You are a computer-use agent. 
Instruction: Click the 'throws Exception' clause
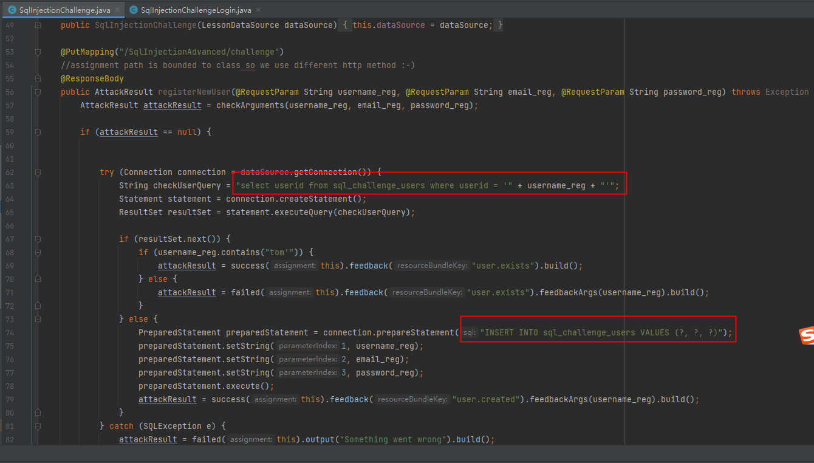tap(770, 92)
